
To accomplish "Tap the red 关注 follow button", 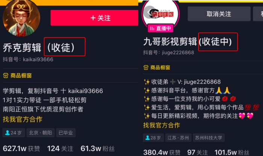I will point(94,18).
